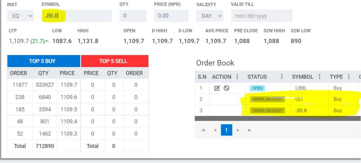
Task: Go to previous order book page
Action: [215, 130]
